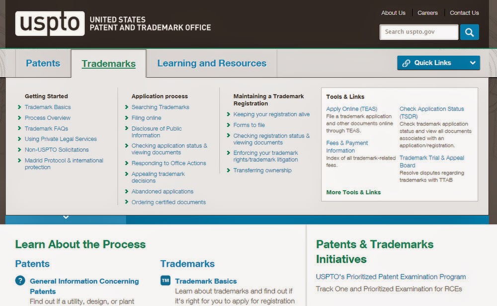Click the Maintaining a Trademark Registration heading
Image resolution: width=497 pixels, height=306 pixels.
[x=268, y=100]
